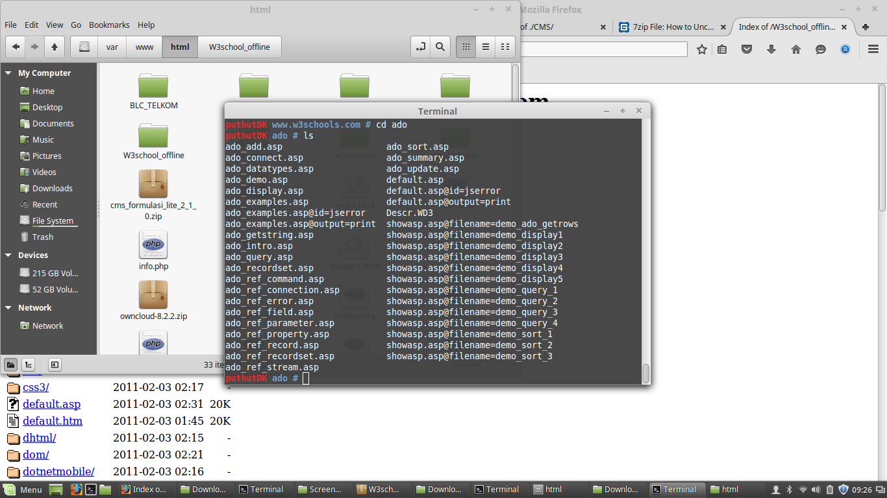Hide the file manager sidebar

[55, 364]
